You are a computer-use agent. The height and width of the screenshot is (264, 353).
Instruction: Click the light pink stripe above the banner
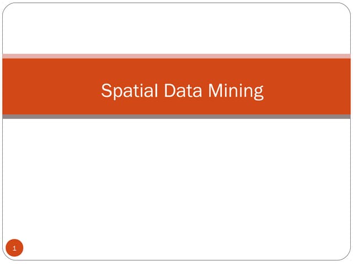[176, 56]
